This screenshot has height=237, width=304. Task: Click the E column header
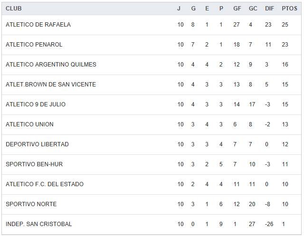click(x=207, y=9)
